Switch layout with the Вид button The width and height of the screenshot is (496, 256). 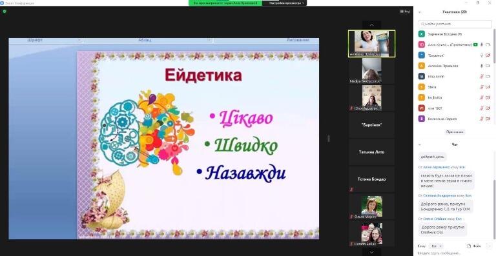405,12
